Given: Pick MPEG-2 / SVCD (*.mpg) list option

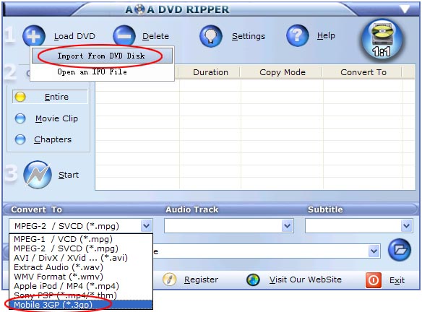Looking at the screenshot, I should [81, 248].
